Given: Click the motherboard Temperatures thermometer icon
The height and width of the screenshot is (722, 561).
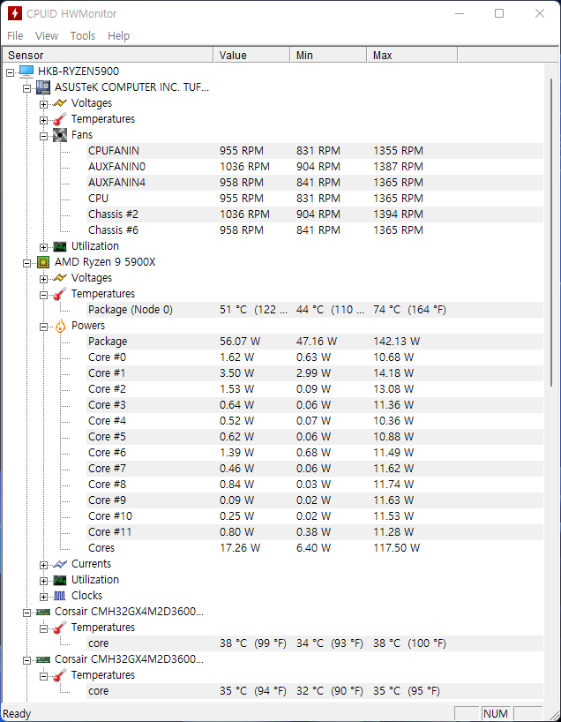Looking at the screenshot, I should [60, 119].
